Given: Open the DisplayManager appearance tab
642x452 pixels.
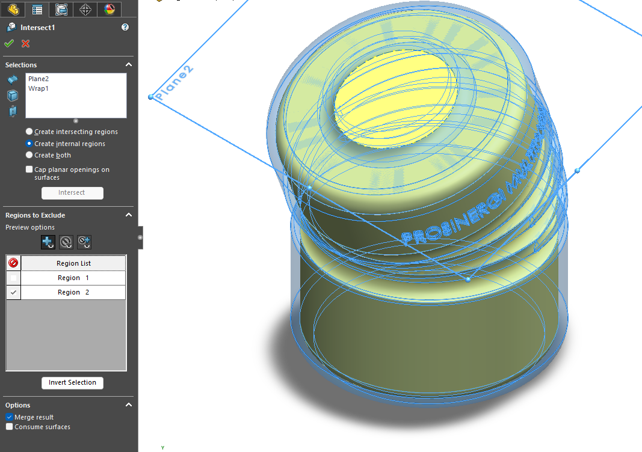Looking at the screenshot, I should [109, 9].
